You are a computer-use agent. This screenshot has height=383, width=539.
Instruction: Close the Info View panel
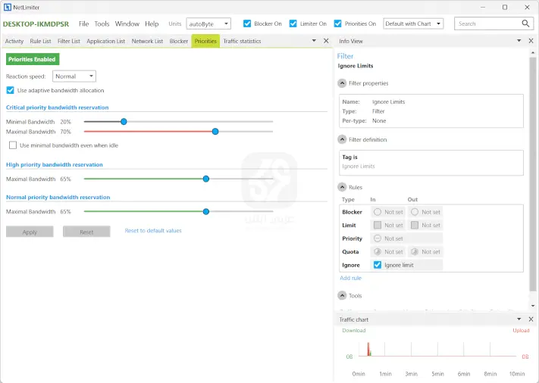click(531, 41)
